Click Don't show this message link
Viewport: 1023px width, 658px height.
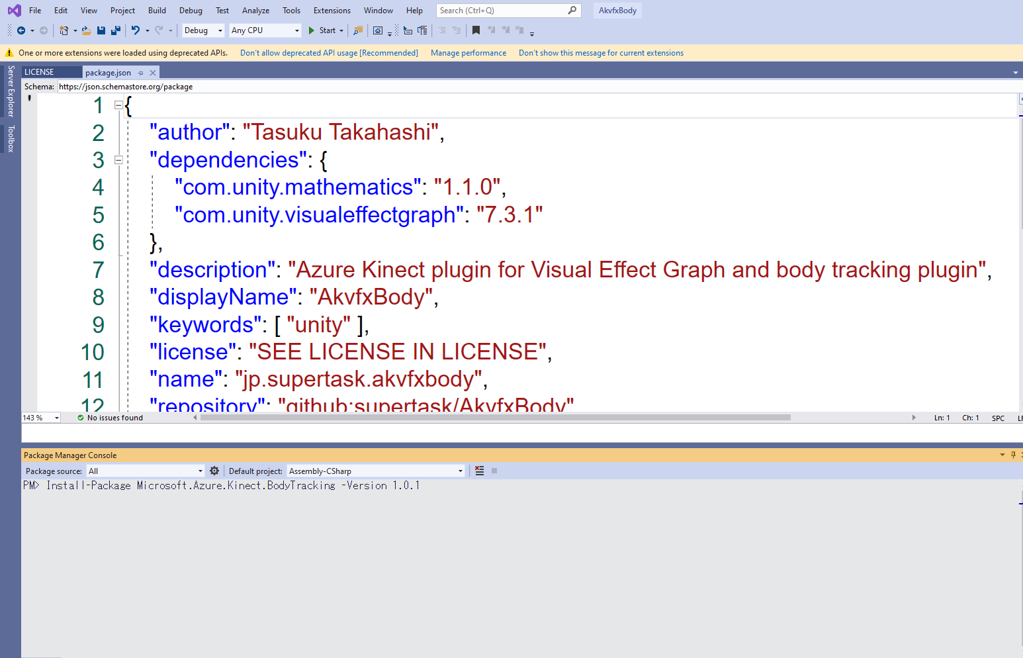click(x=601, y=53)
